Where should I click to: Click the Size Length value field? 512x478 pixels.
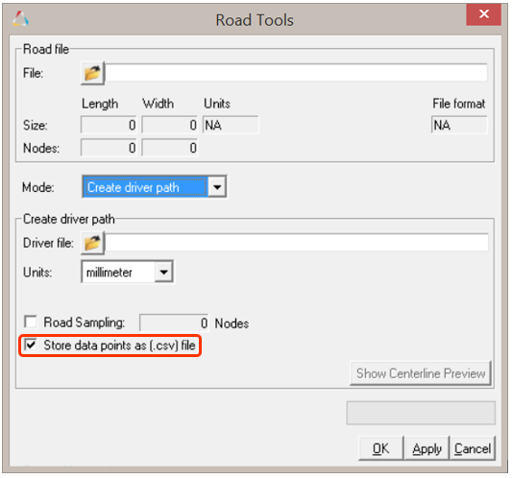click(x=109, y=125)
